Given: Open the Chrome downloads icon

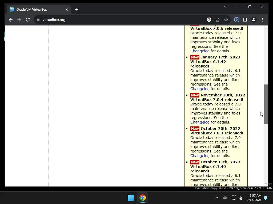Looking at the screenshot, I should point(237,20).
